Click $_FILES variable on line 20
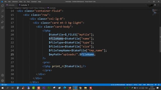This screenshot has height=90, width=161. [x=70, y=34]
